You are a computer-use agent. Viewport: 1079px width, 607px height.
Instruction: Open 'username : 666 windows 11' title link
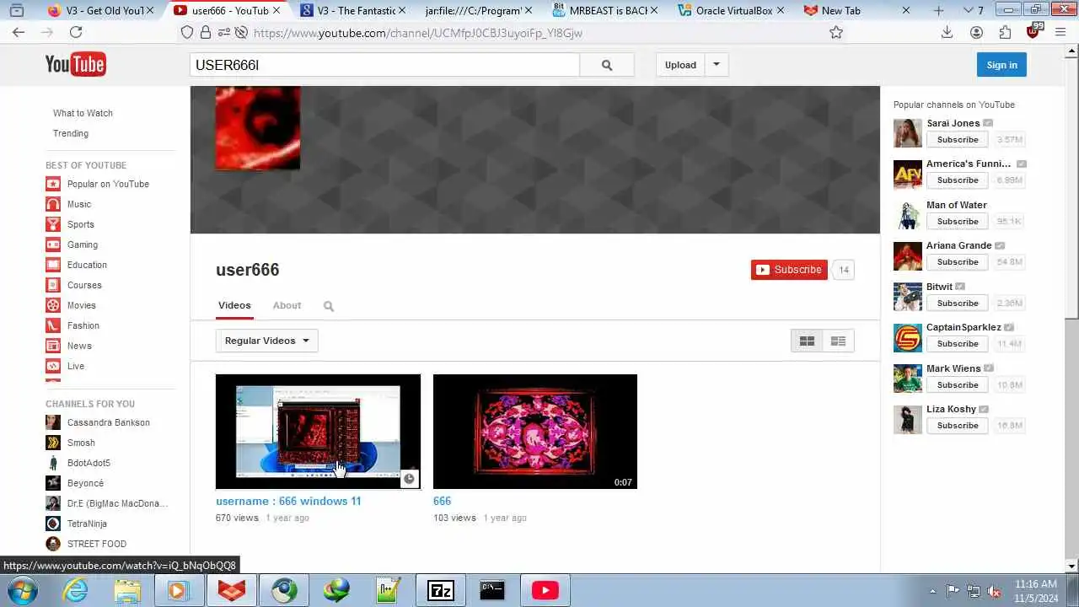[x=288, y=501]
